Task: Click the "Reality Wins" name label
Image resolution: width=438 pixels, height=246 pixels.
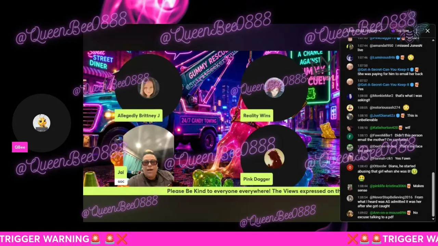Action: pos(257,115)
